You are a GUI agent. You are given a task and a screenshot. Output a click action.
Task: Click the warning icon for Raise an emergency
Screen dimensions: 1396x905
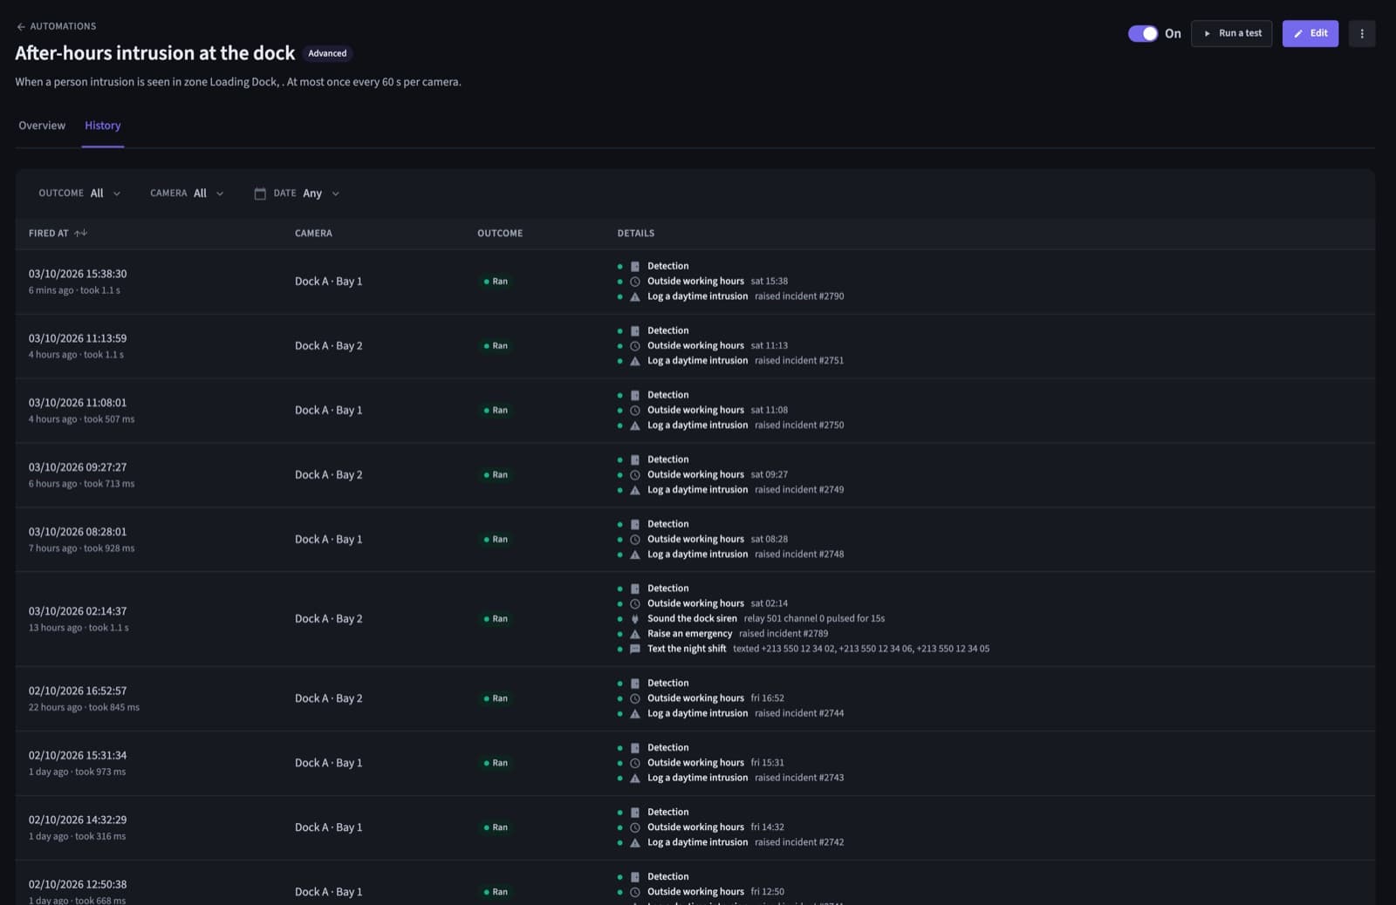pos(635,634)
